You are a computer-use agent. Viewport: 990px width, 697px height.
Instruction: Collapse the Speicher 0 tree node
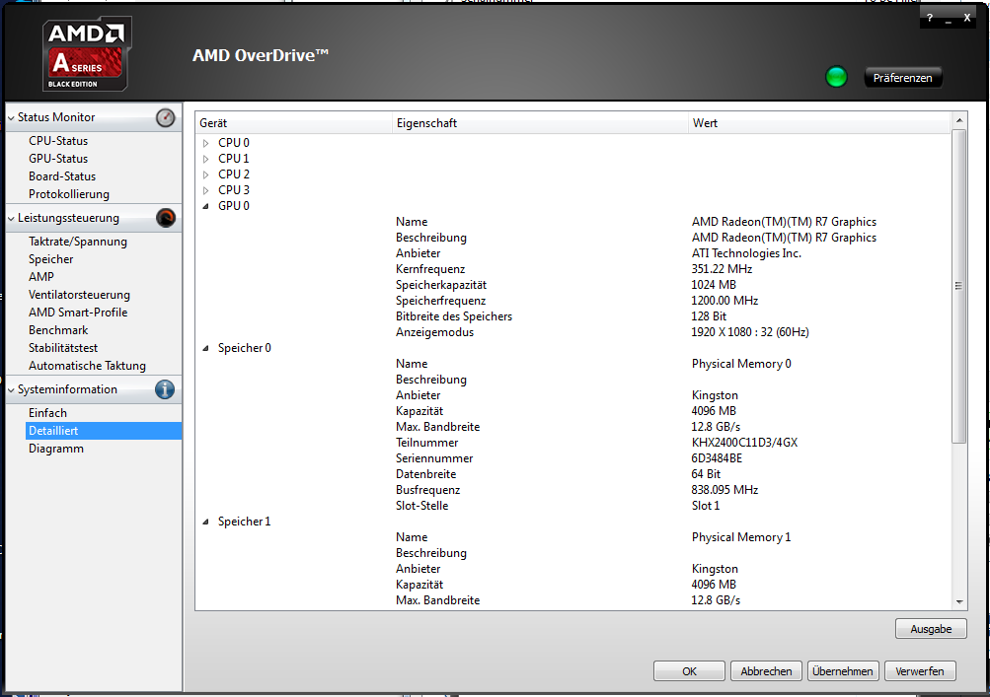206,348
